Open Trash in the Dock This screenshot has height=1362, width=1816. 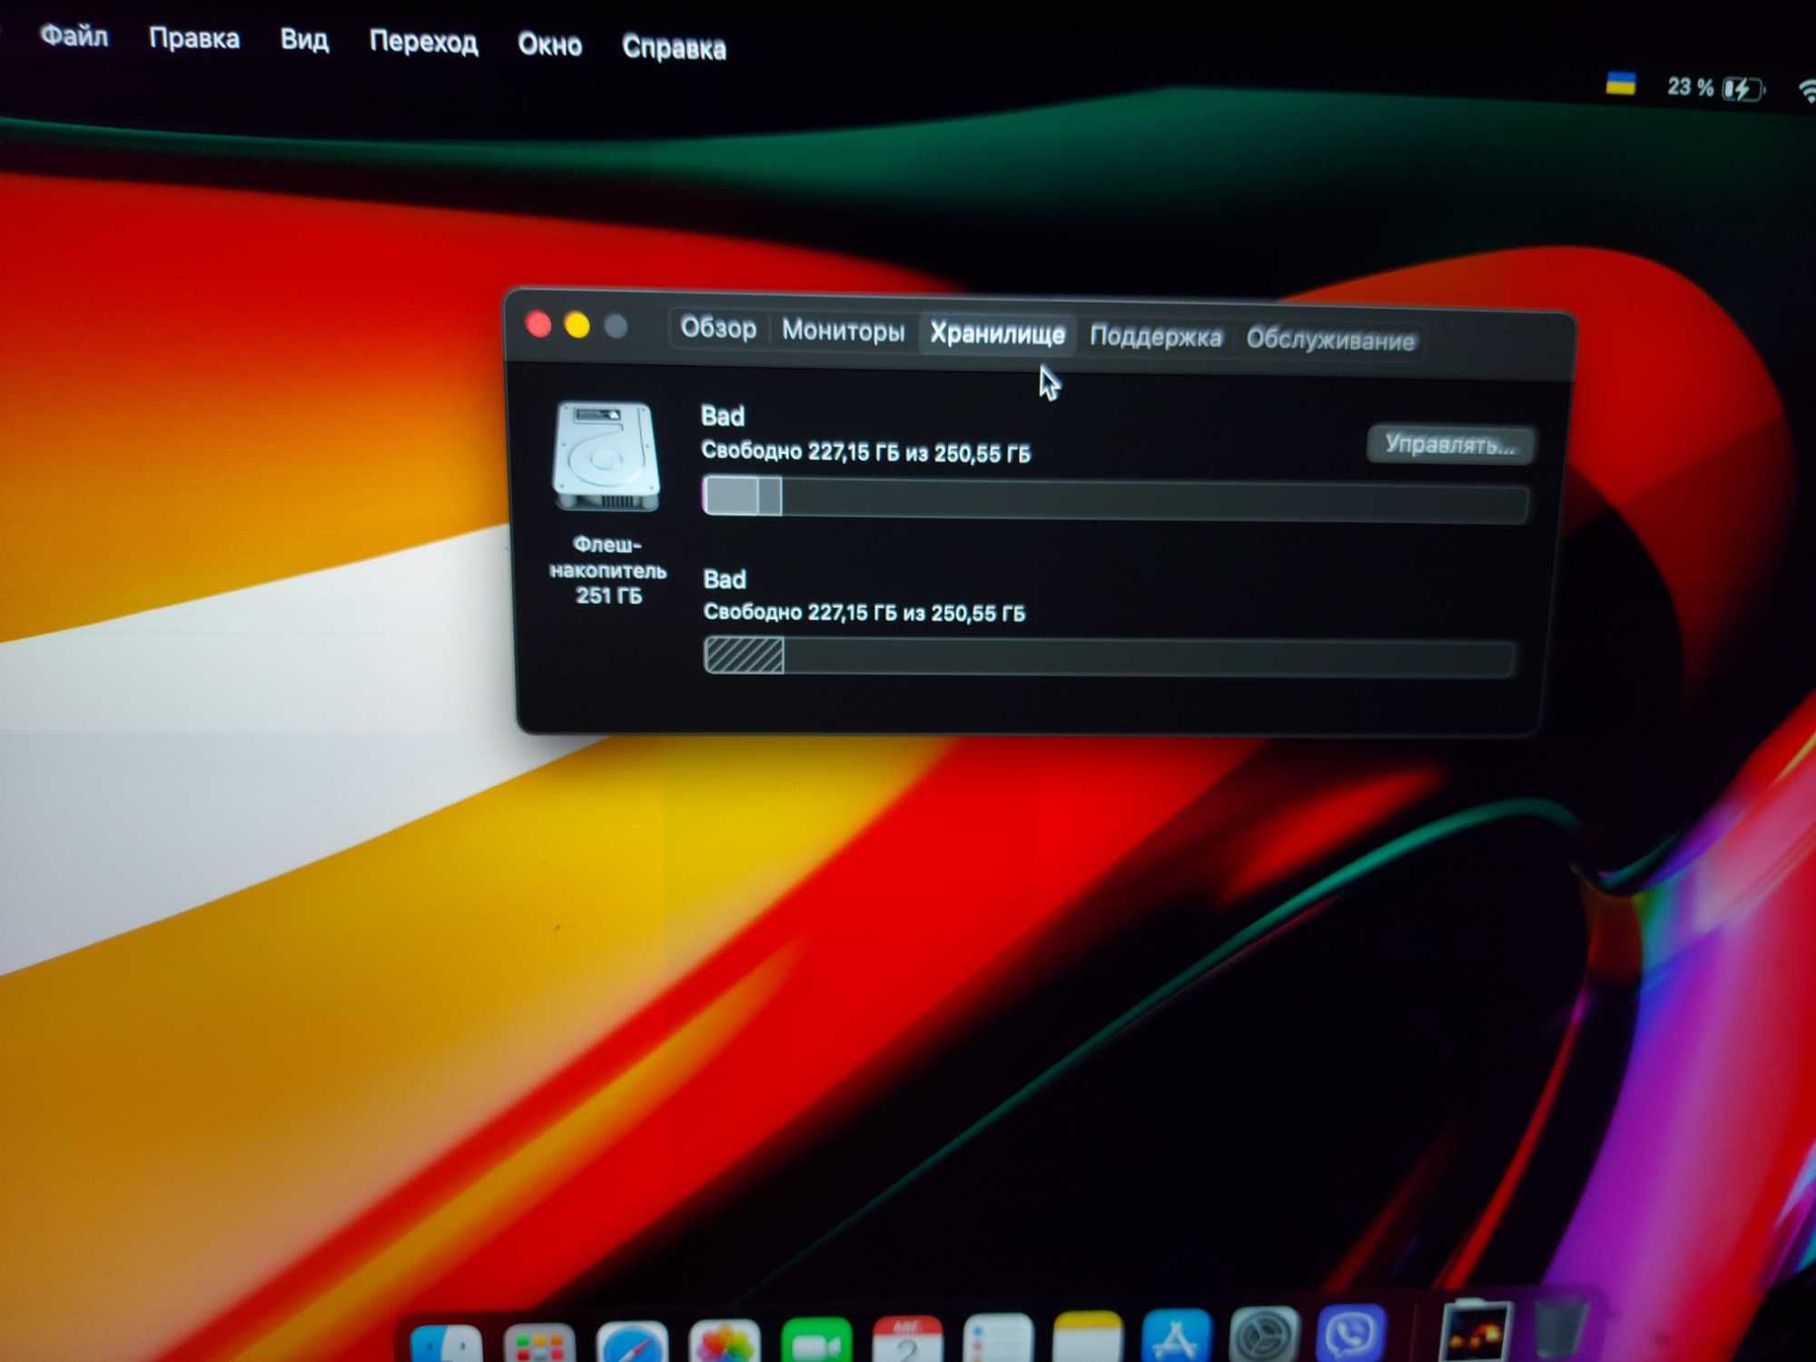[x=1560, y=1329]
